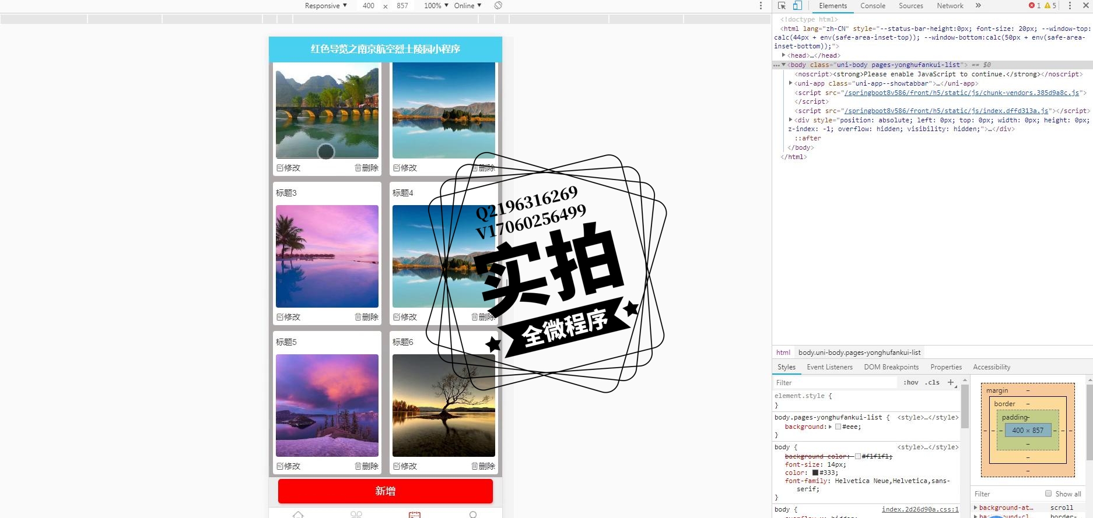The image size is (1093, 518).
Task: Open the Accessibility sub-tab
Action: tap(992, 367)
